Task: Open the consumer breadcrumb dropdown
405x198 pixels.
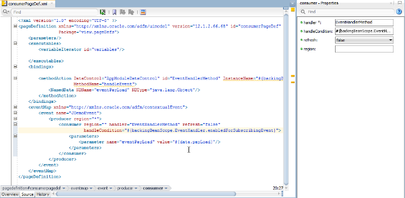Action: point(166,189)
